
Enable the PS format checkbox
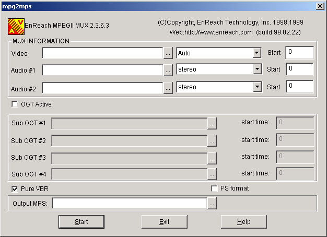click(214, 188)
